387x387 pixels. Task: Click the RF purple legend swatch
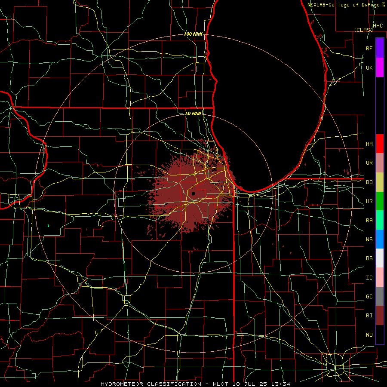point(380,48)
